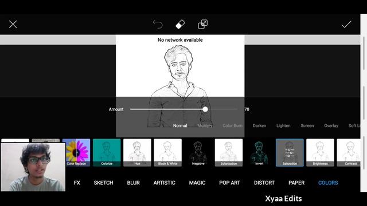
Task: Select the Hue effect thumbnail
Action: pyautogui.click(x=137, y=153)
